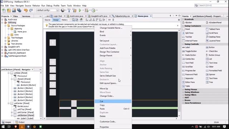Pick the Tree palette item

[x=209, y=82]
